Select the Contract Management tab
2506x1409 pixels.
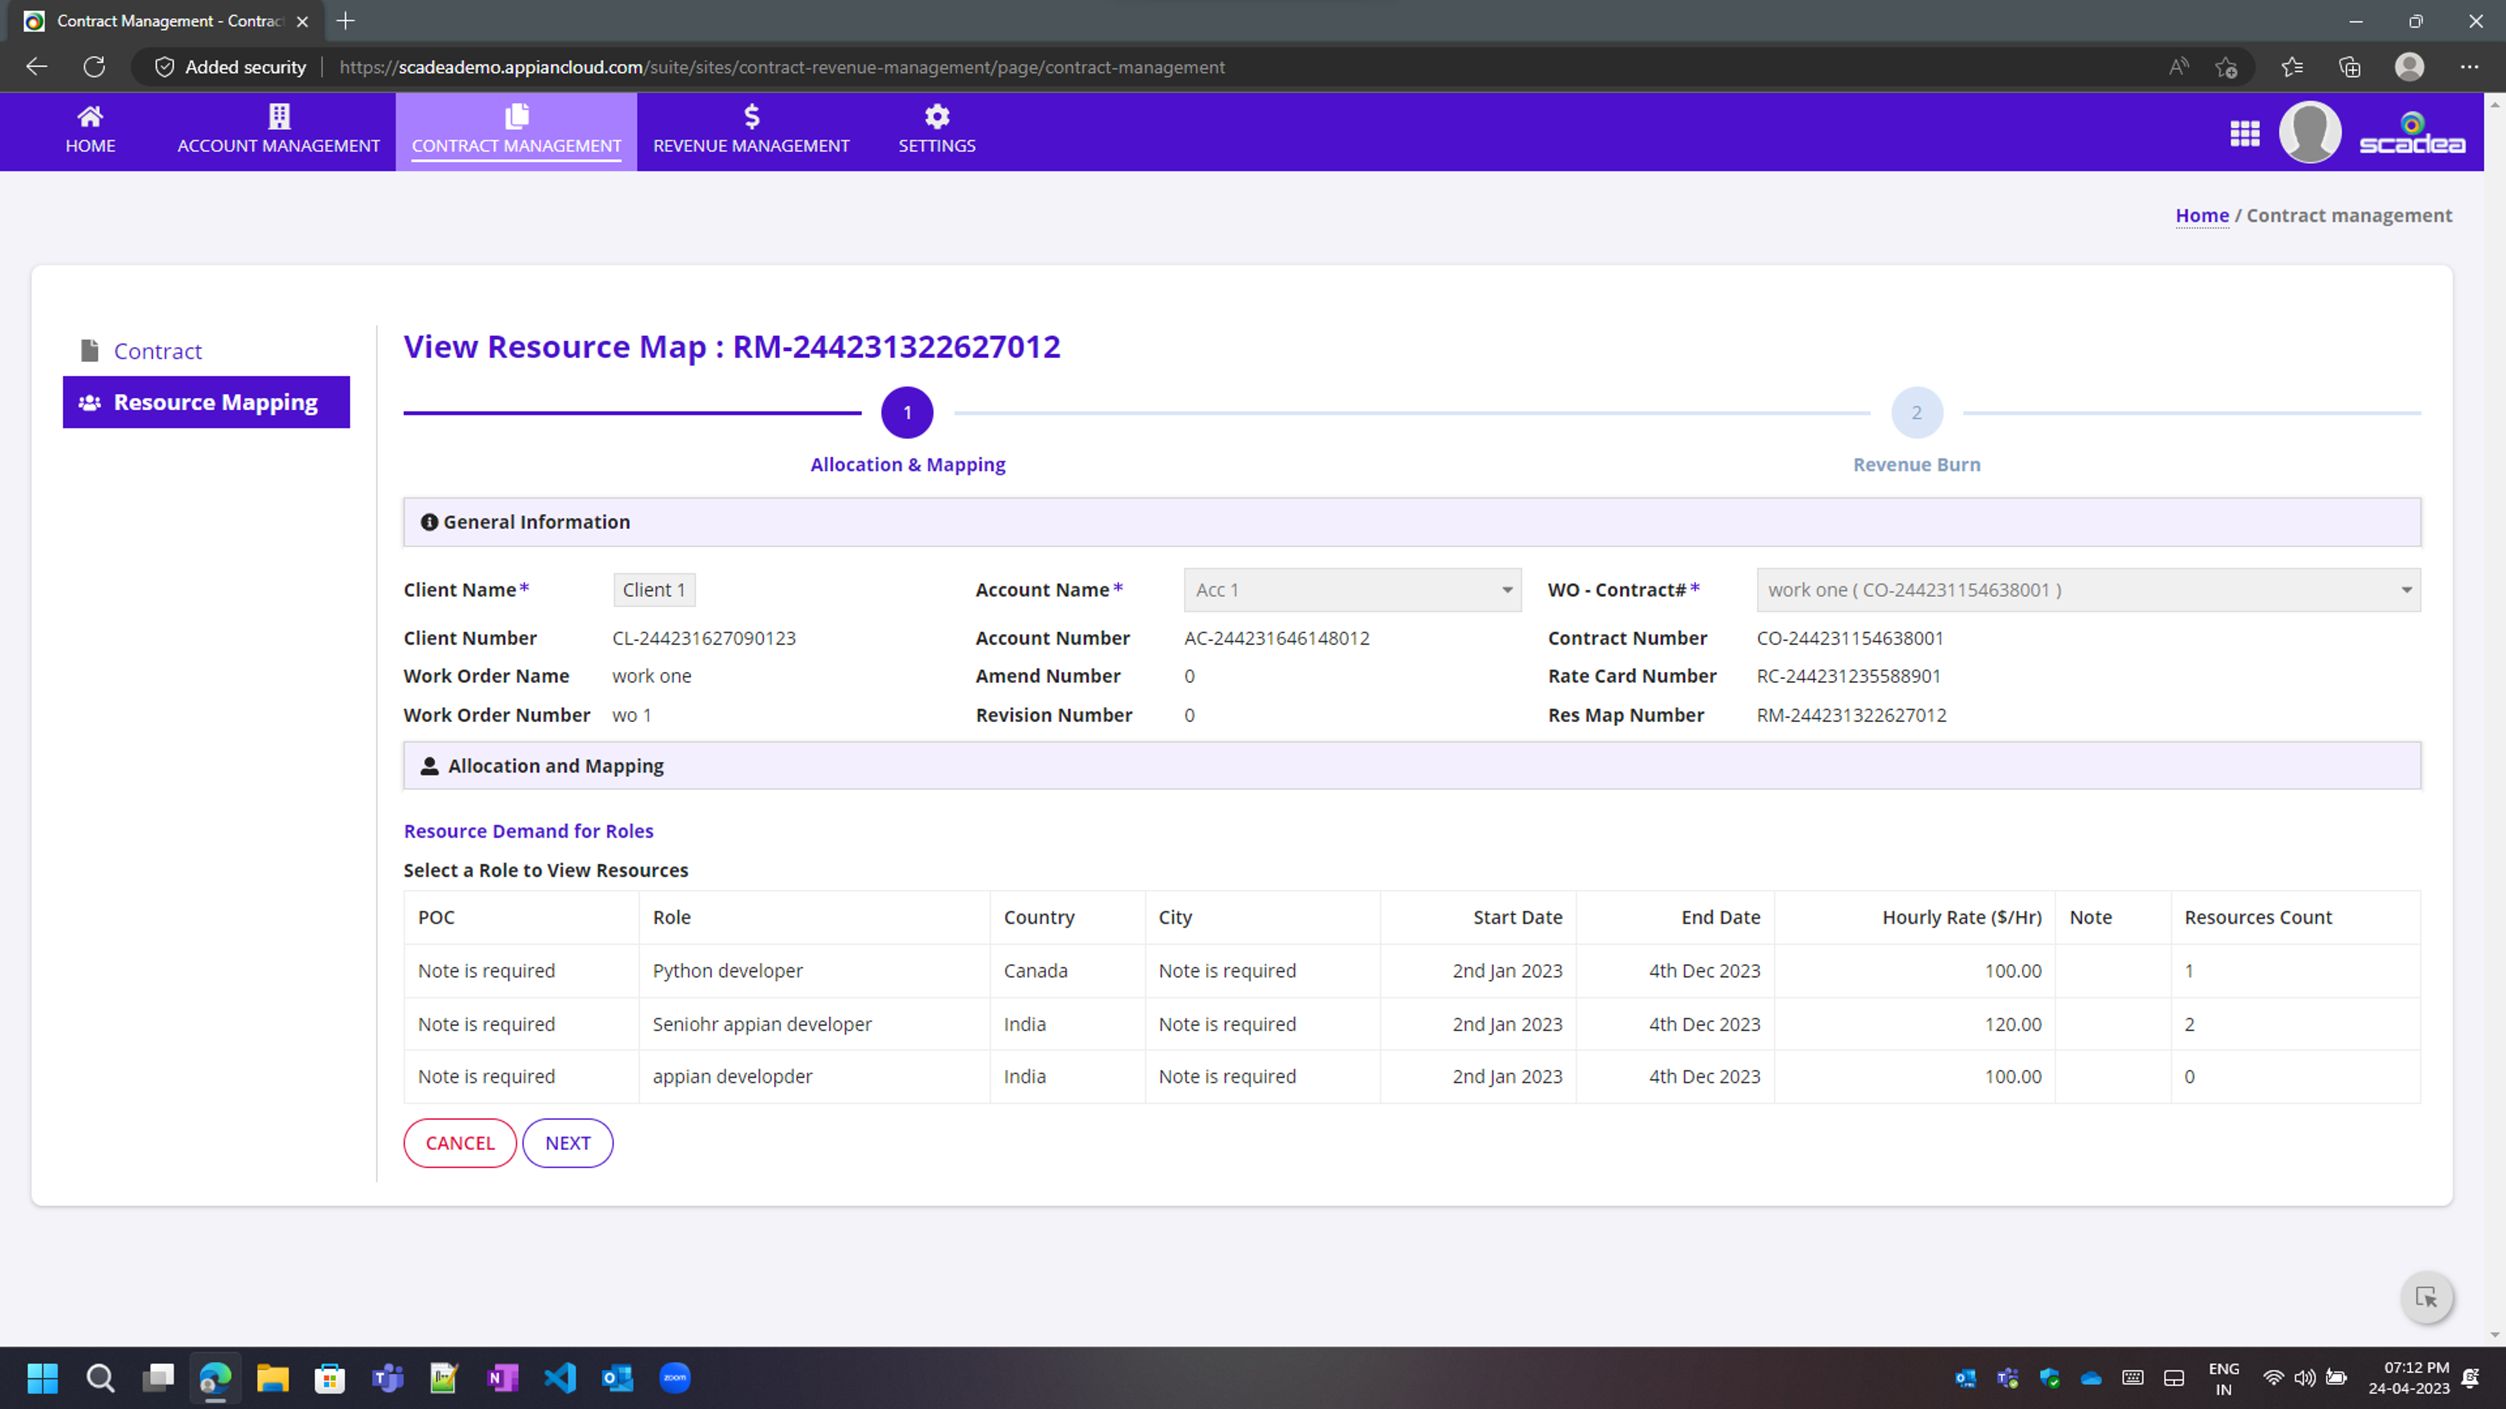click(x=516, y=131)
